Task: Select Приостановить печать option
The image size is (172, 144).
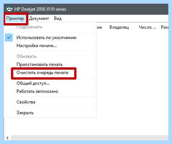Action: (39, 64)
